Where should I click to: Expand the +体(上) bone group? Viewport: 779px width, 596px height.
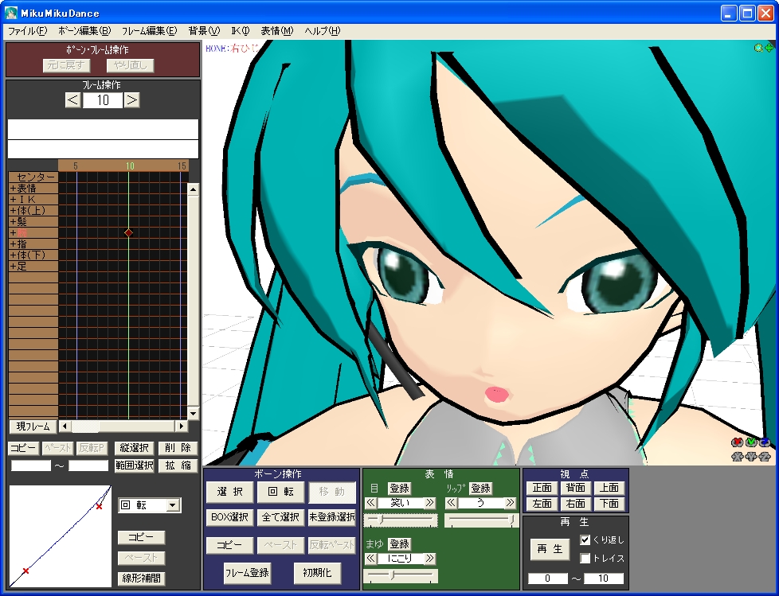point(33,210)
